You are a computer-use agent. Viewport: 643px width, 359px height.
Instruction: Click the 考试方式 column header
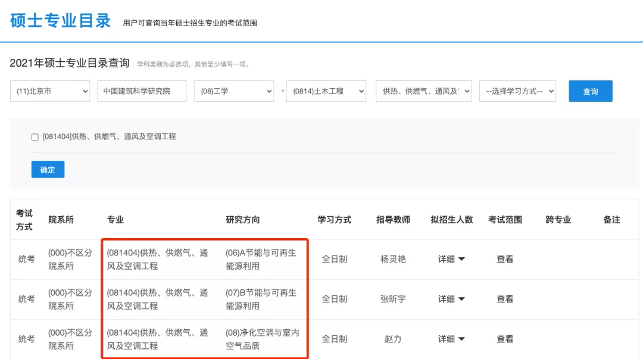coord(25,219)
